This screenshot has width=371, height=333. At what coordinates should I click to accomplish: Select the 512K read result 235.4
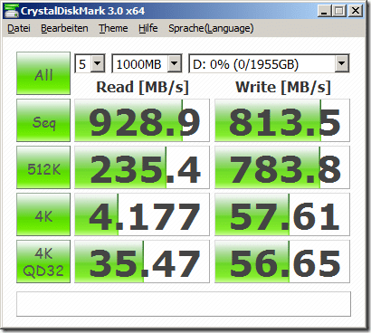coord(142,167)
